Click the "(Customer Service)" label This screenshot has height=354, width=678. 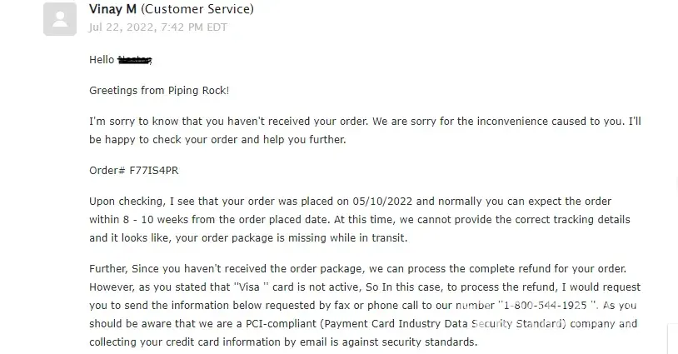(x=198, y=10)
